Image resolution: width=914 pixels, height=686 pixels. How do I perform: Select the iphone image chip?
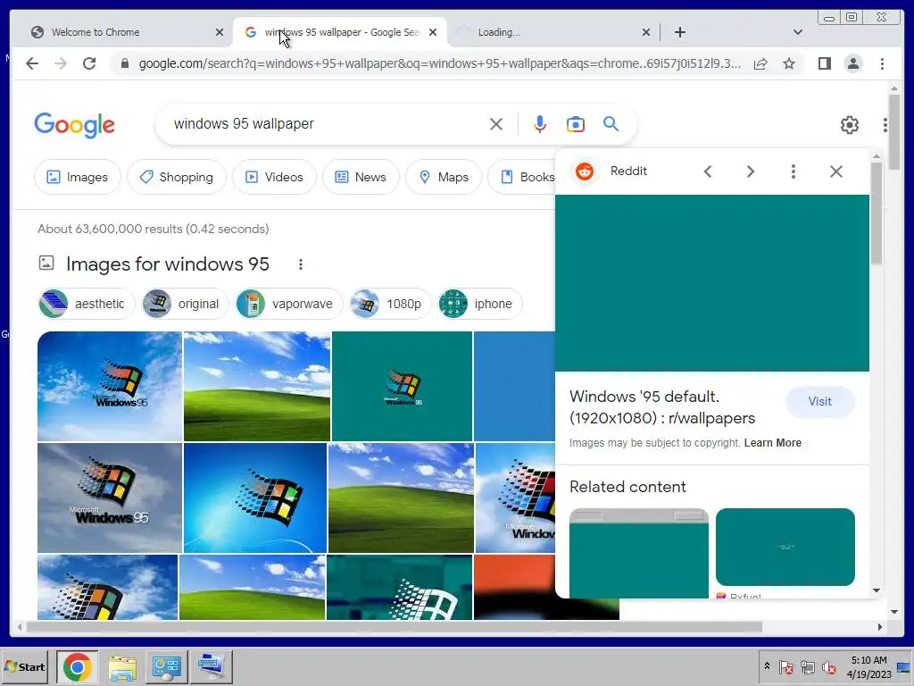pyautogui.click(x=479, y=304)
